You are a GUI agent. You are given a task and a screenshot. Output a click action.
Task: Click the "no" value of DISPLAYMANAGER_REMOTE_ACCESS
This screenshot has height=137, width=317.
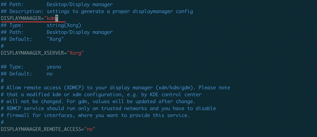click(x=90, y=129)
